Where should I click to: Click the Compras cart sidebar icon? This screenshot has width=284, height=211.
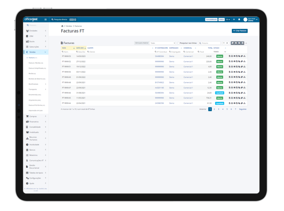point(27,116)
